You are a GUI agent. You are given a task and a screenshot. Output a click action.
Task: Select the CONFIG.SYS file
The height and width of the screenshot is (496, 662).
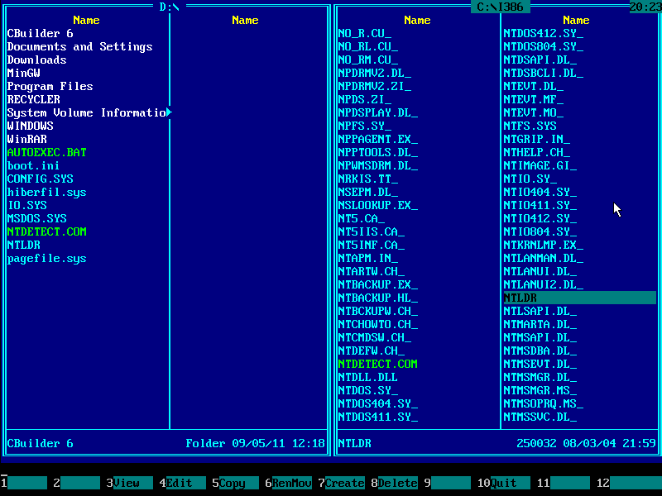click(x=40, y=179)
